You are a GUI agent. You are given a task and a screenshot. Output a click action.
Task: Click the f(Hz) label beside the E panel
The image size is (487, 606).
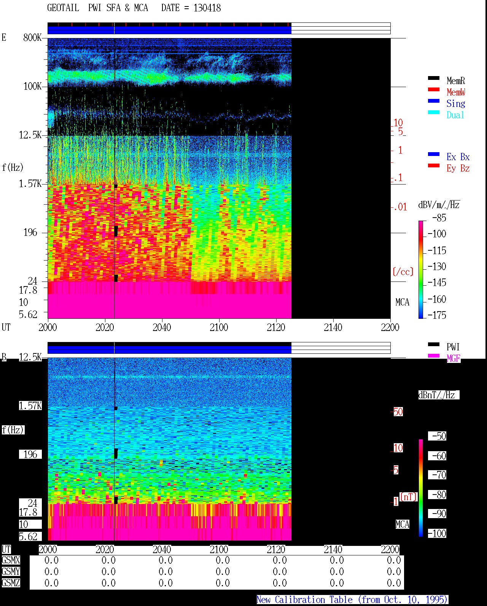pos(13,167)
